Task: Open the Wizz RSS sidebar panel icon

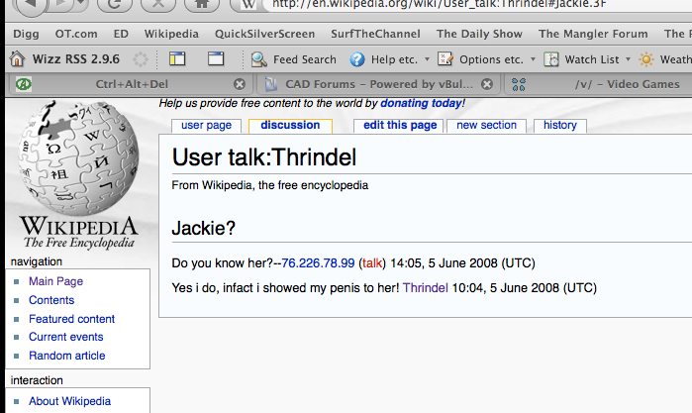Action: coord(177,58)
